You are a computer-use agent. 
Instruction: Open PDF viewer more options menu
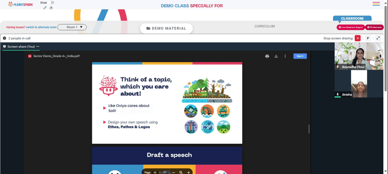point(285,56)
